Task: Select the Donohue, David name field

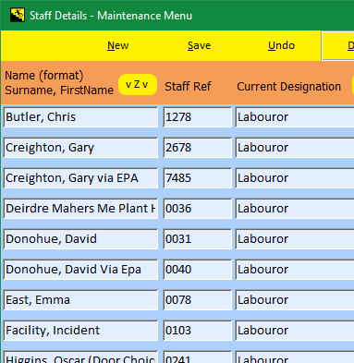Action: pyautogui.click(x=80, y=239)
